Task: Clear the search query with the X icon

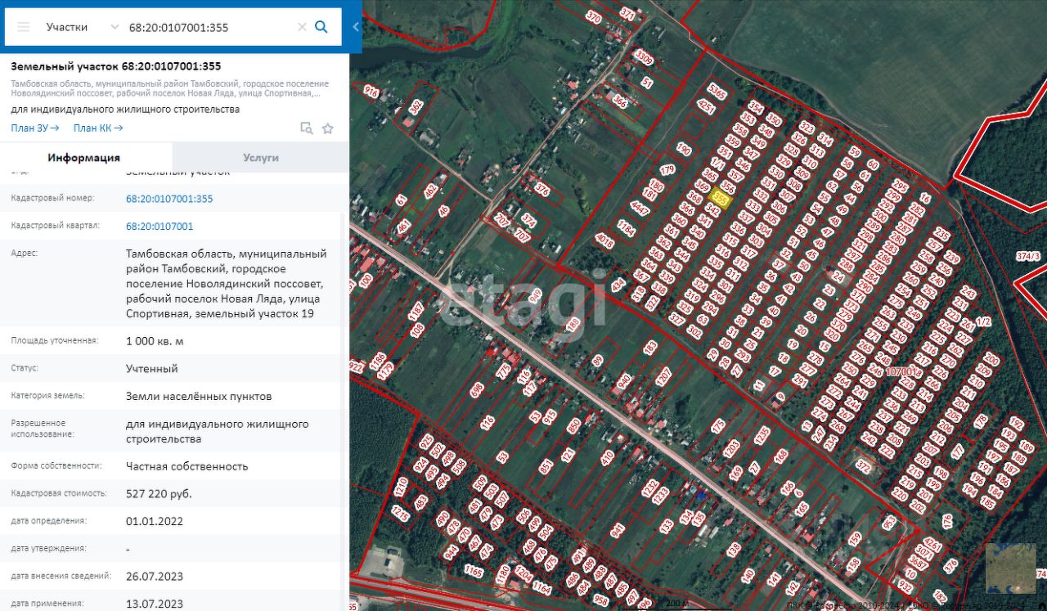Action: click(302, 27)
